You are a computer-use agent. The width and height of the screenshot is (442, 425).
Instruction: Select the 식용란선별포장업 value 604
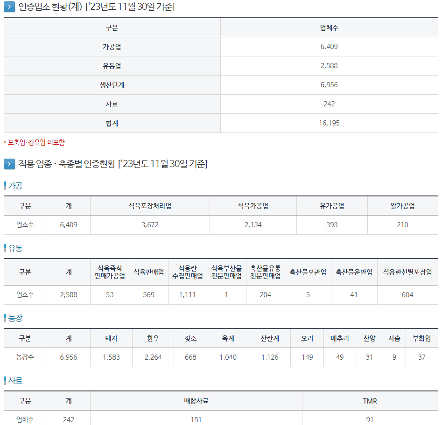407,295
